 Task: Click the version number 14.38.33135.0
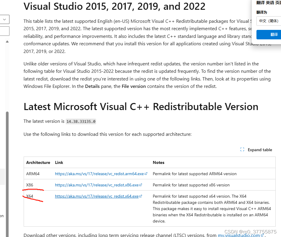pos(81,121)
